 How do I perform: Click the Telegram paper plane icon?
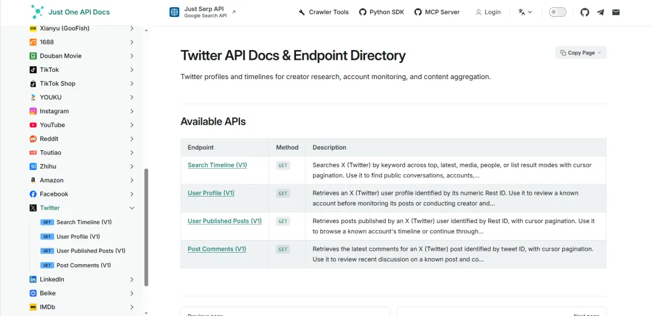click(x=600, y=12)
